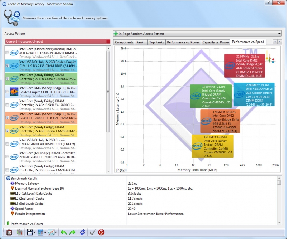Click the gray checkmark OK icon
This screenshot has height=239, width=287.
(x=93, y=232)
